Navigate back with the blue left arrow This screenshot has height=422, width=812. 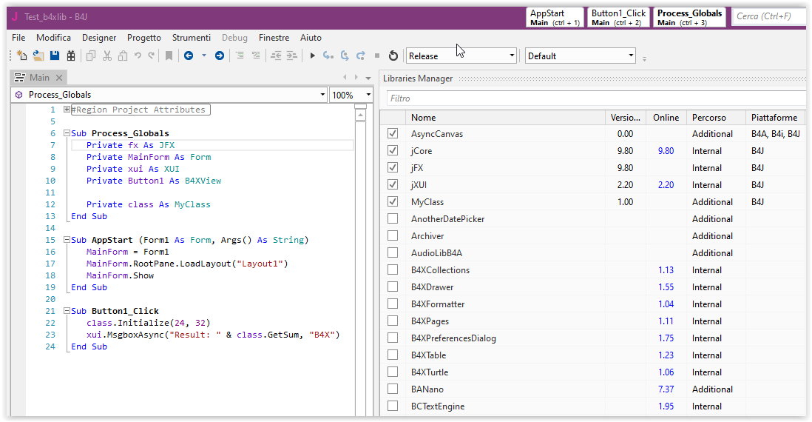[189, 56]
